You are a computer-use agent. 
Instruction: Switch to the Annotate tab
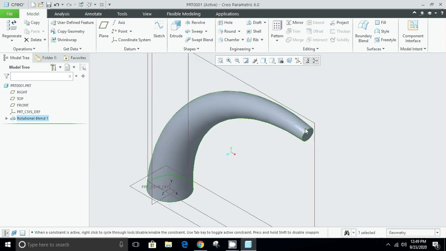(x=93, y=14)
